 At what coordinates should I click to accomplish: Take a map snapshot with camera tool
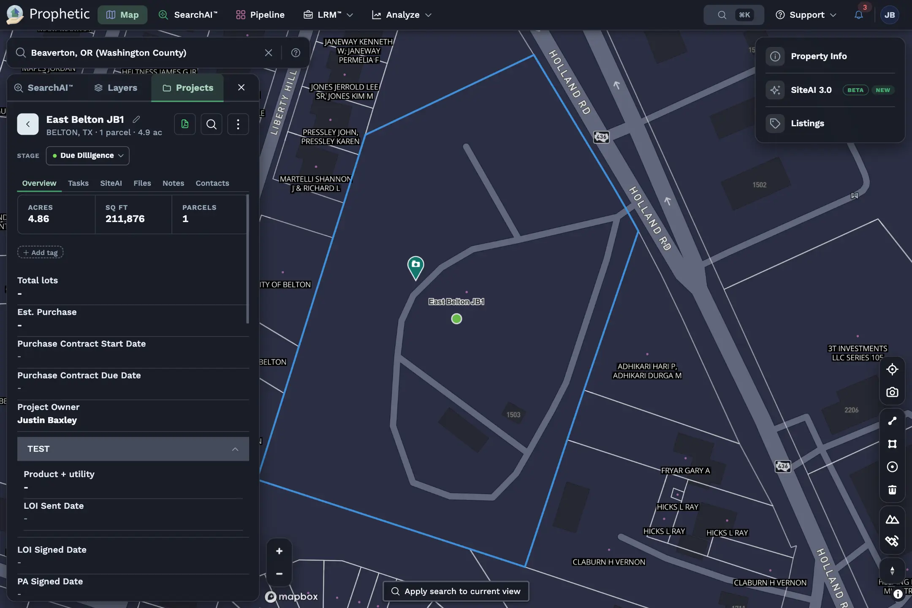pos(892,392)
